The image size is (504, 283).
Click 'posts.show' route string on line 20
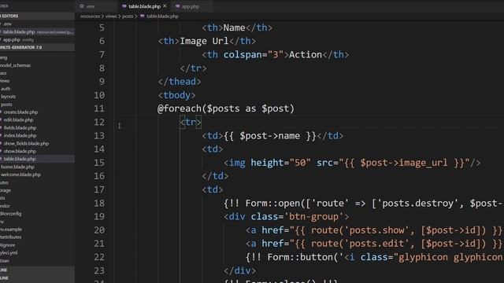tap(376, 230)
